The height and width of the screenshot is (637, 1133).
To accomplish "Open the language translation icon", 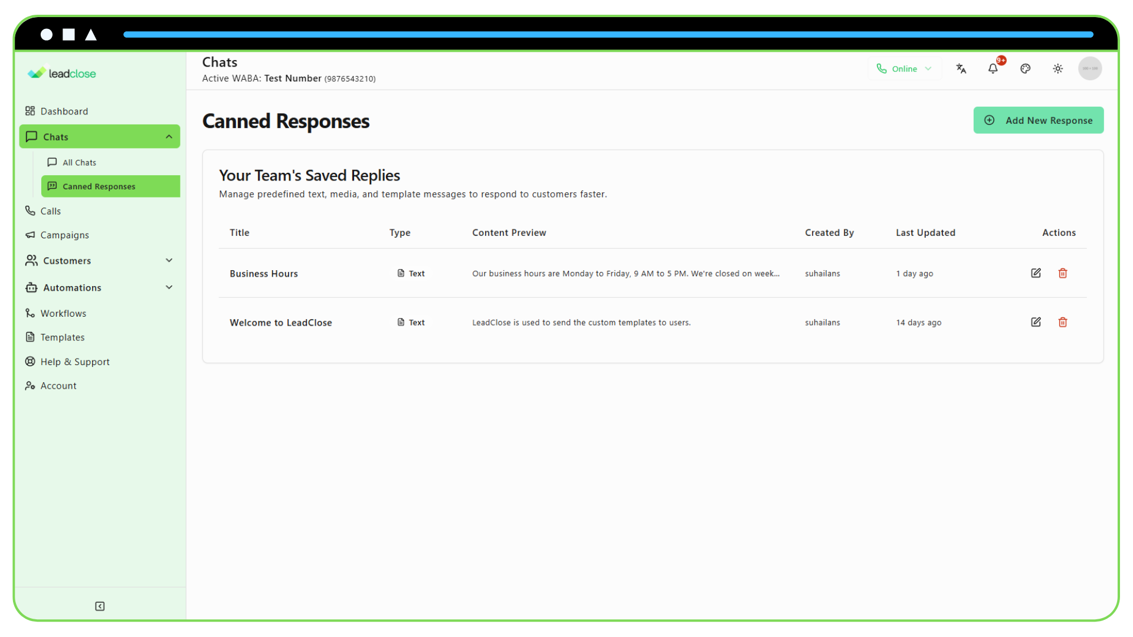I will click(961, 68).
